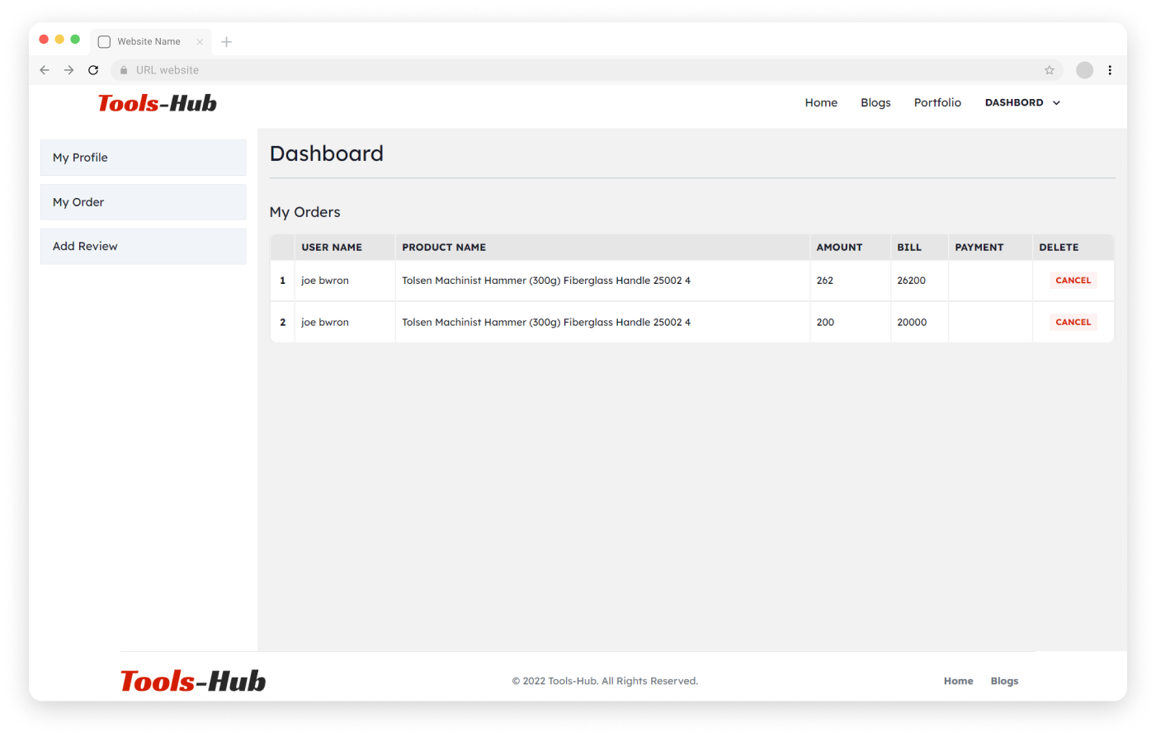The width and height of the screenshot is (1156, 737).
Task: Close the Website Name tab
Action: 200,42
